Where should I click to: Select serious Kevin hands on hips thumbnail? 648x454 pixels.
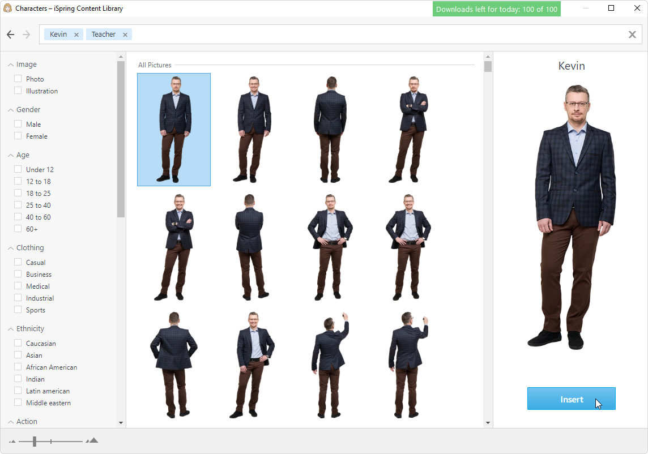pyautogui.click(x=330, y=247)
